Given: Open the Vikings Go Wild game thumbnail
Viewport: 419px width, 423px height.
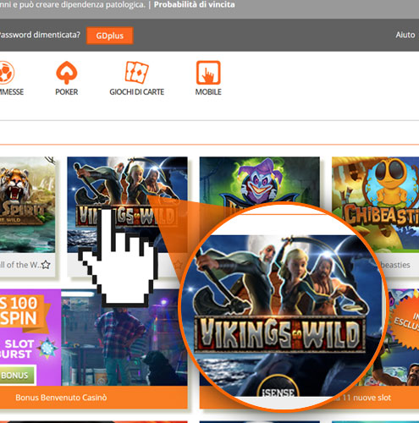Looking at the screenshot, I should pyautogui.click(x=127, y=205).
